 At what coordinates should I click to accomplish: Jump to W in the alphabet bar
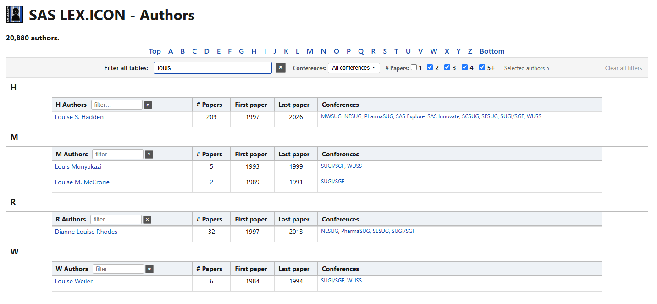(434, 51)
